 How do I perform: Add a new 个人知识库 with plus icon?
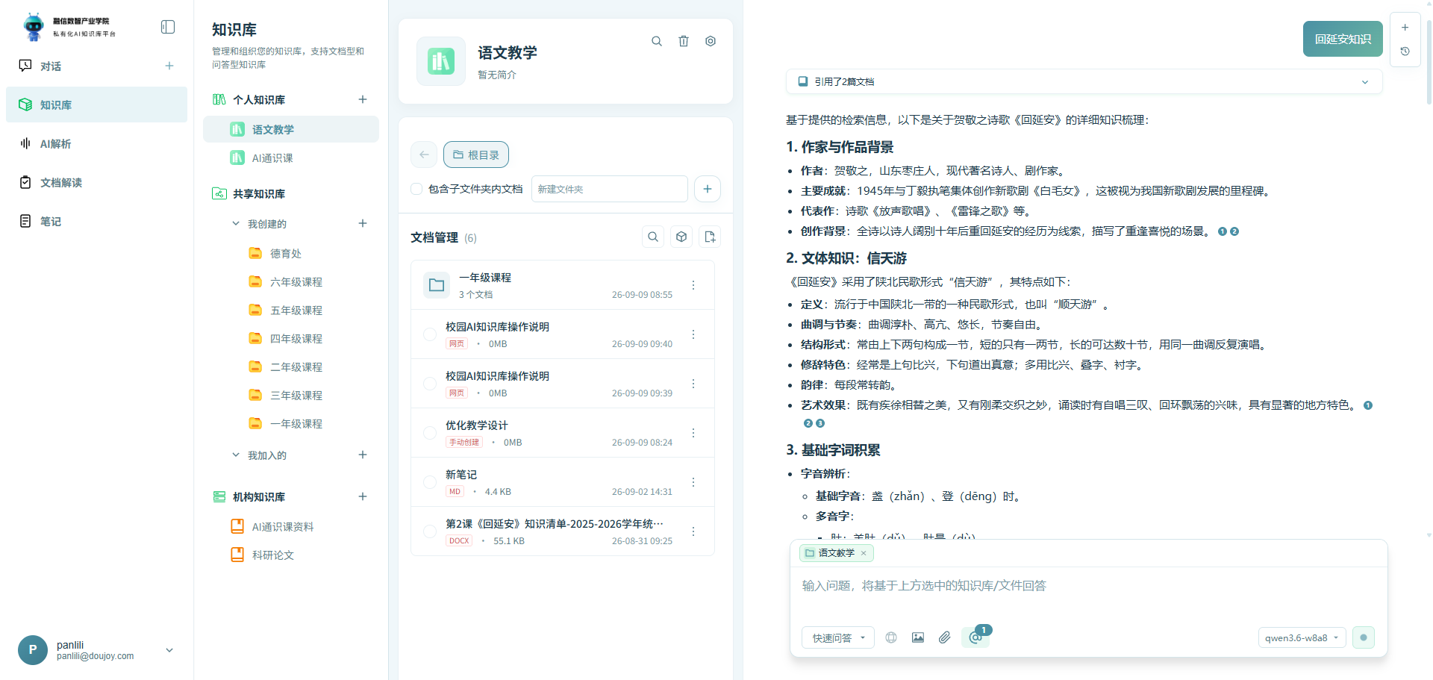363,99
